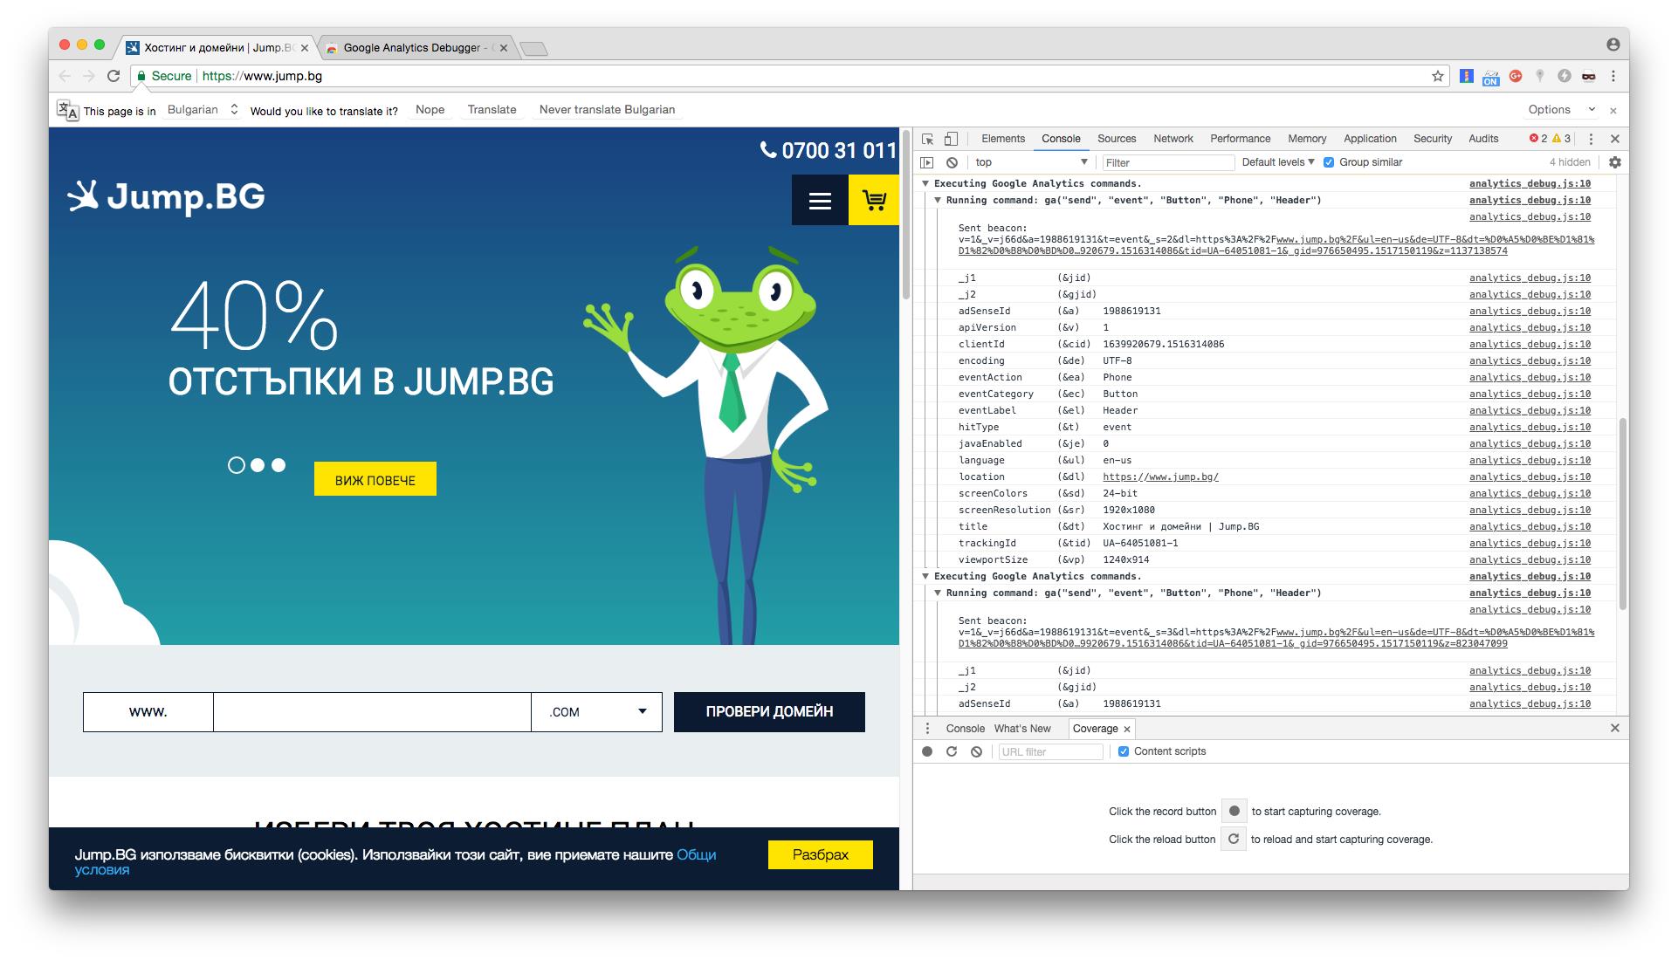The image size is (1678, 960).
Task: Open the .COM domain extension dropdown
Action: pos(596,712)
